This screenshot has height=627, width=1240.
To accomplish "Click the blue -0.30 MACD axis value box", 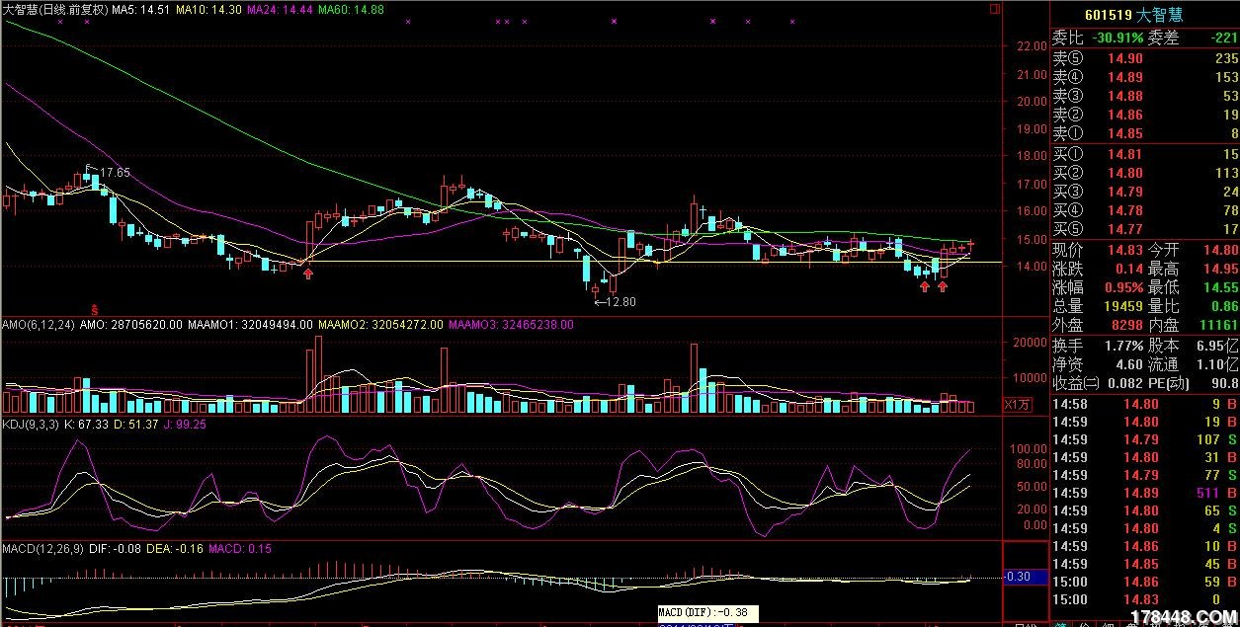I will 1025,577.
